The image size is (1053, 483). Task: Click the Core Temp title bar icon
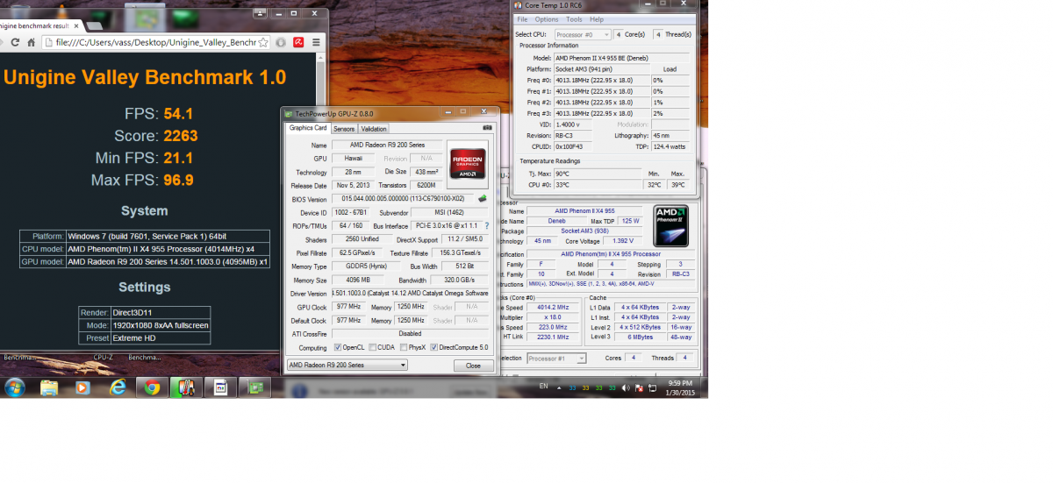point(518,5)
